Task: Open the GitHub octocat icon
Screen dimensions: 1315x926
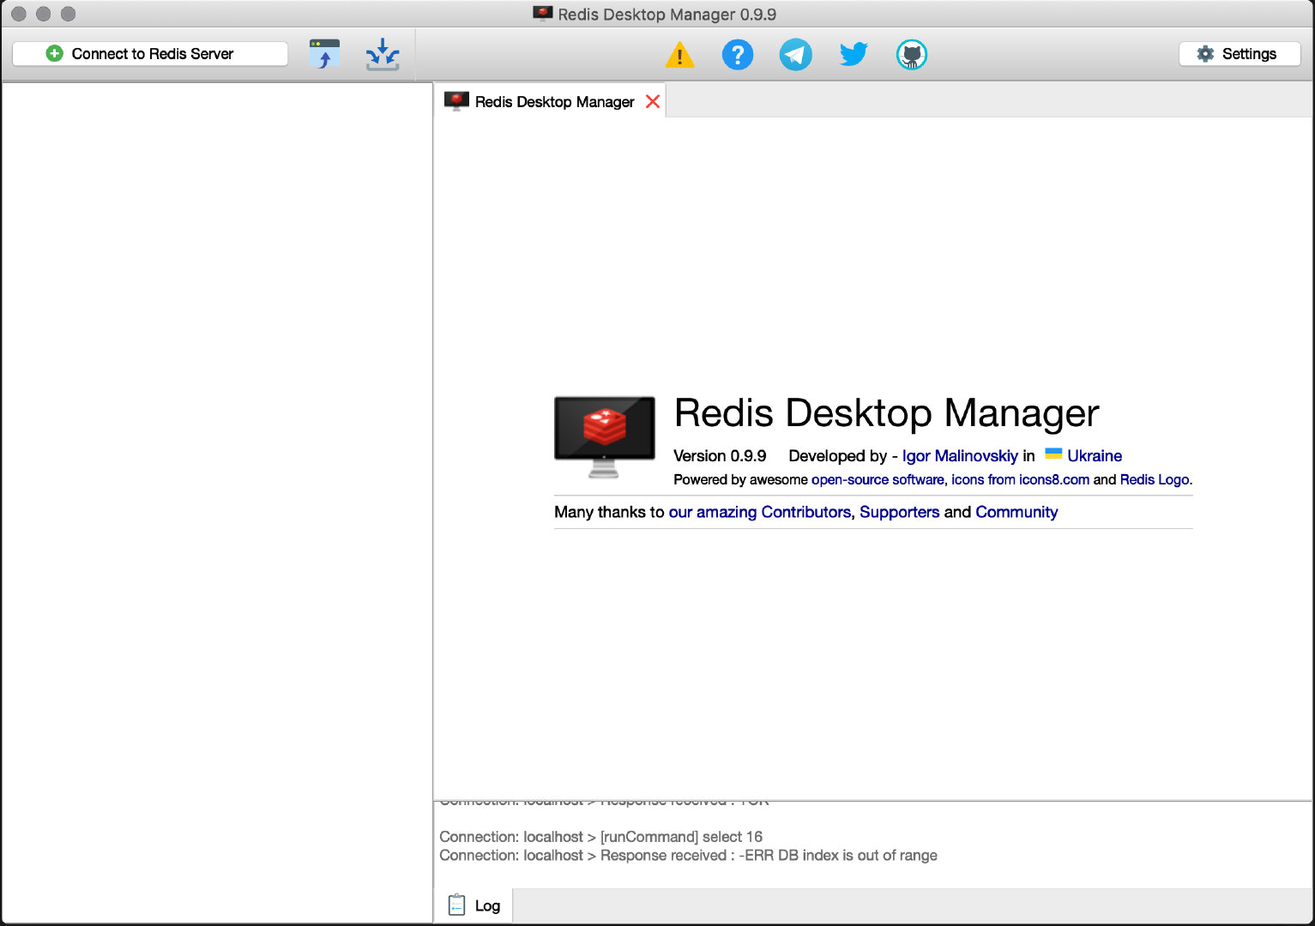Action: coord(912,55)
